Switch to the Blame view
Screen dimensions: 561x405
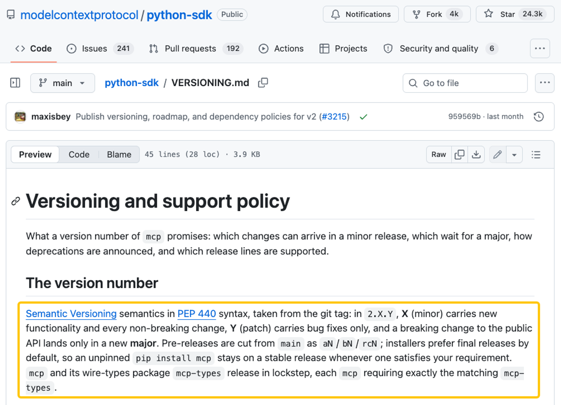119,155
